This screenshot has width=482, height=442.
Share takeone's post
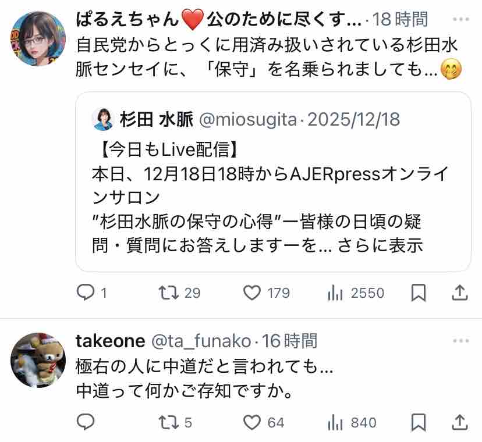point(460,422)
